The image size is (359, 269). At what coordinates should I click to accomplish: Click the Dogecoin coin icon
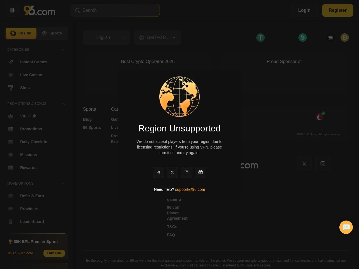point(345,38)
